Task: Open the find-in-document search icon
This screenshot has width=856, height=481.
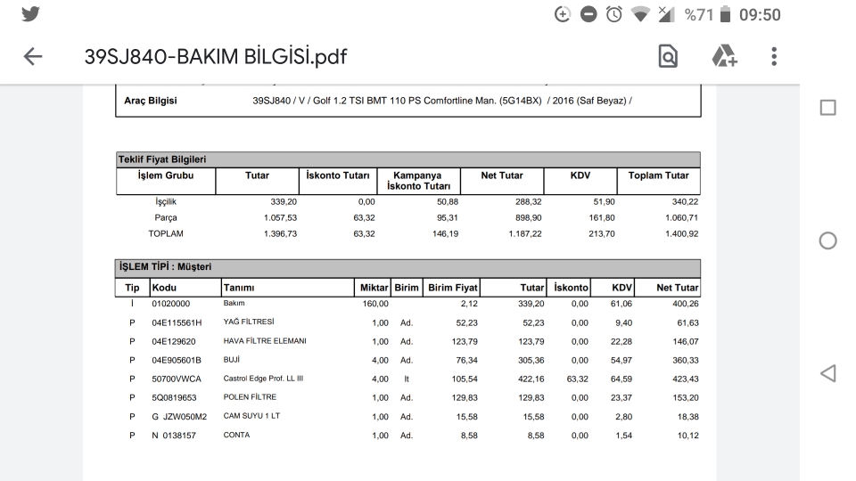Action: (667, 57)
